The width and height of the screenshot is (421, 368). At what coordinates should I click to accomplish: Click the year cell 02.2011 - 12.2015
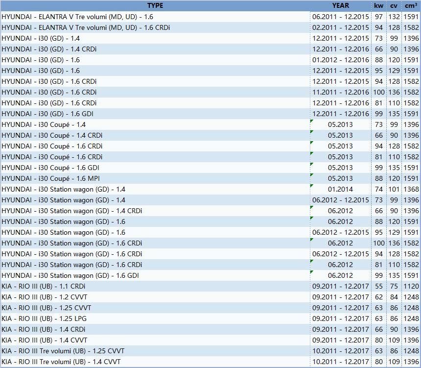click(340, 27)
